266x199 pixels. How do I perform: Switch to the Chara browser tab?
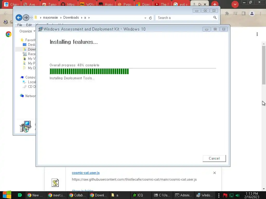(11, 4)
